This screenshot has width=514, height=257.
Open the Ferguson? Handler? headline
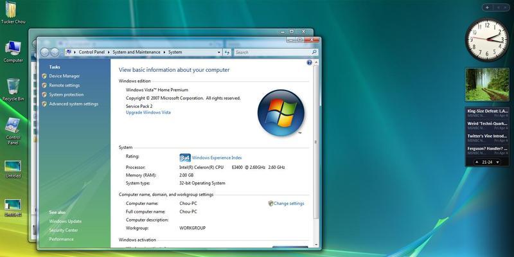pos(488,150)
